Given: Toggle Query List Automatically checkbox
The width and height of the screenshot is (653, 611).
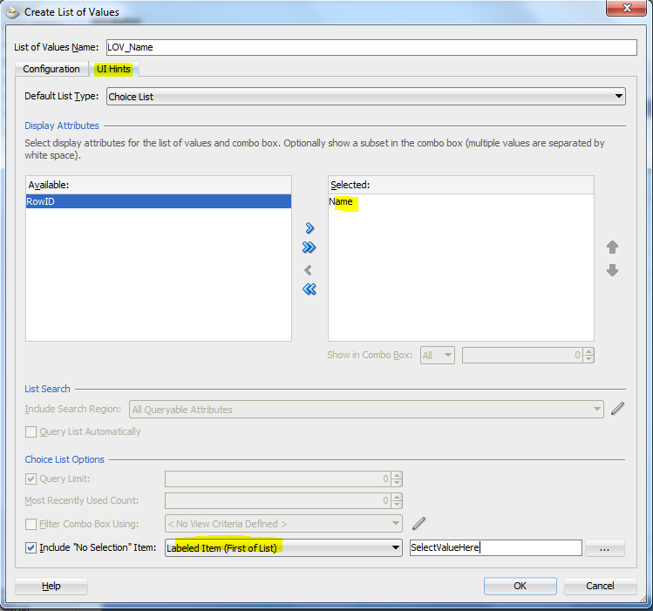Looking at the screenshot, I should (31, 431).
